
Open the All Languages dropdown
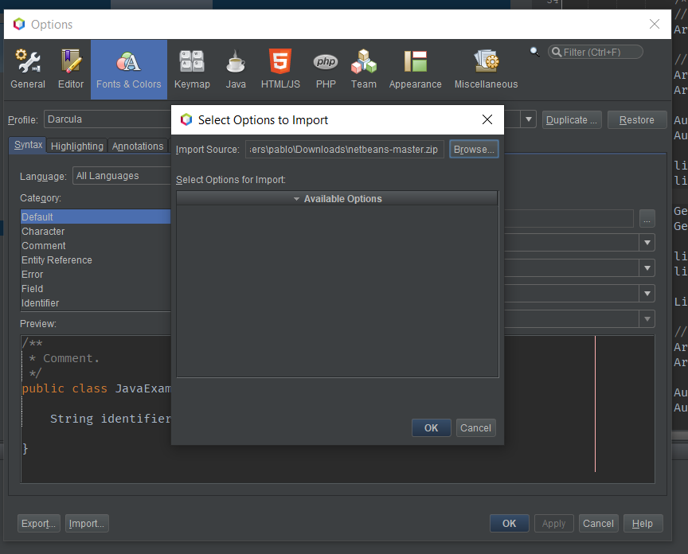[121, 176]
